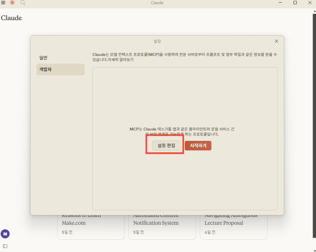Click the vertical scrollbar thumb

(x=314, y=125)
